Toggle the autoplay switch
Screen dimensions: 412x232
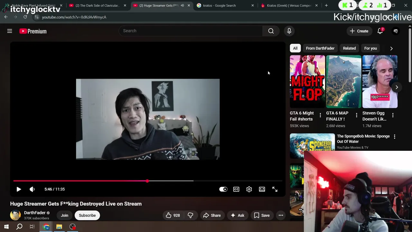pos(223,189)
